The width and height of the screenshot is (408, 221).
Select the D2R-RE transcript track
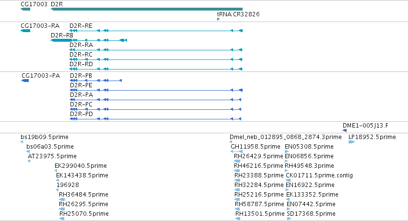click(x=156, y=31)
